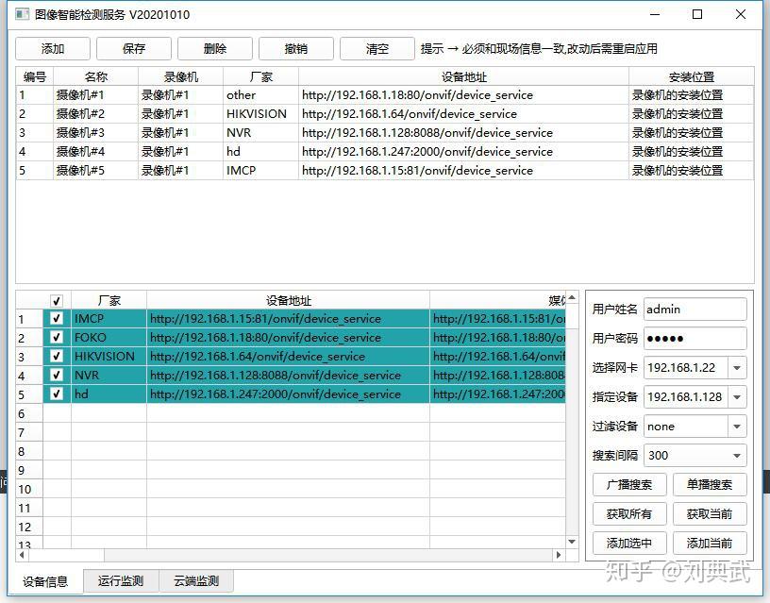Click the admin username input field
770x603 pixels.
pos(695,309)
